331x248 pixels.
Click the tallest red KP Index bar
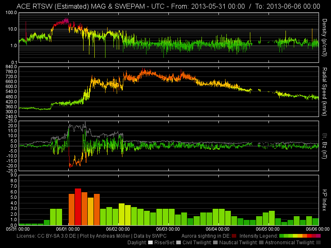coord(78,206)
